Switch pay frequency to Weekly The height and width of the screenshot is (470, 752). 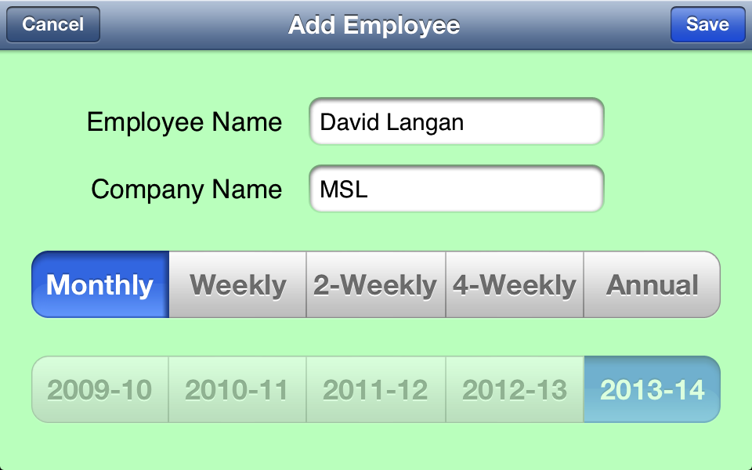pos(237,284)
